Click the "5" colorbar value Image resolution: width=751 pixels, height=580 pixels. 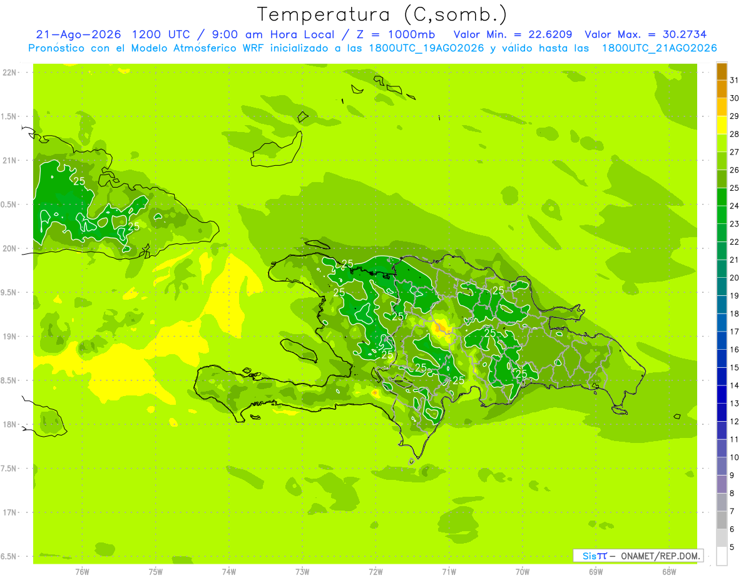(x=732, y=547)
